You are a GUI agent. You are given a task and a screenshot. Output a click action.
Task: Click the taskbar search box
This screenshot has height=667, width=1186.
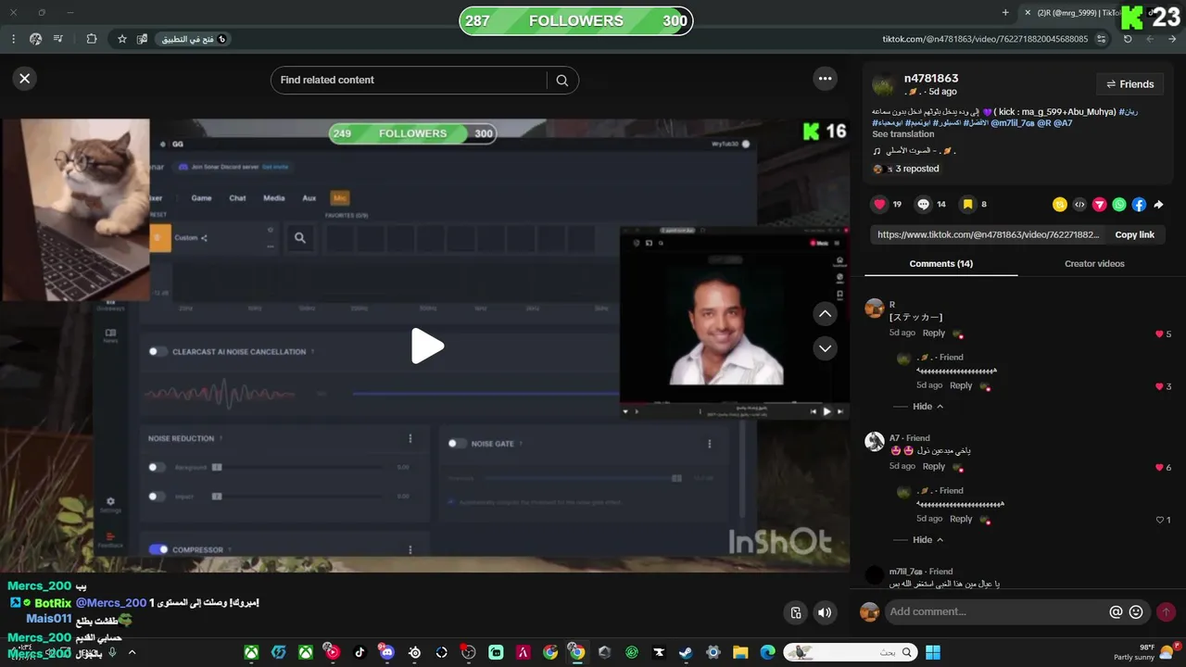click(x=850, y=652)
